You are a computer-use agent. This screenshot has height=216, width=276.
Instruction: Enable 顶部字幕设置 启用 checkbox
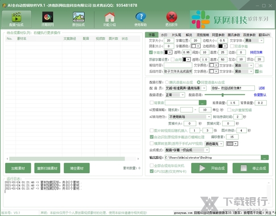172,59
